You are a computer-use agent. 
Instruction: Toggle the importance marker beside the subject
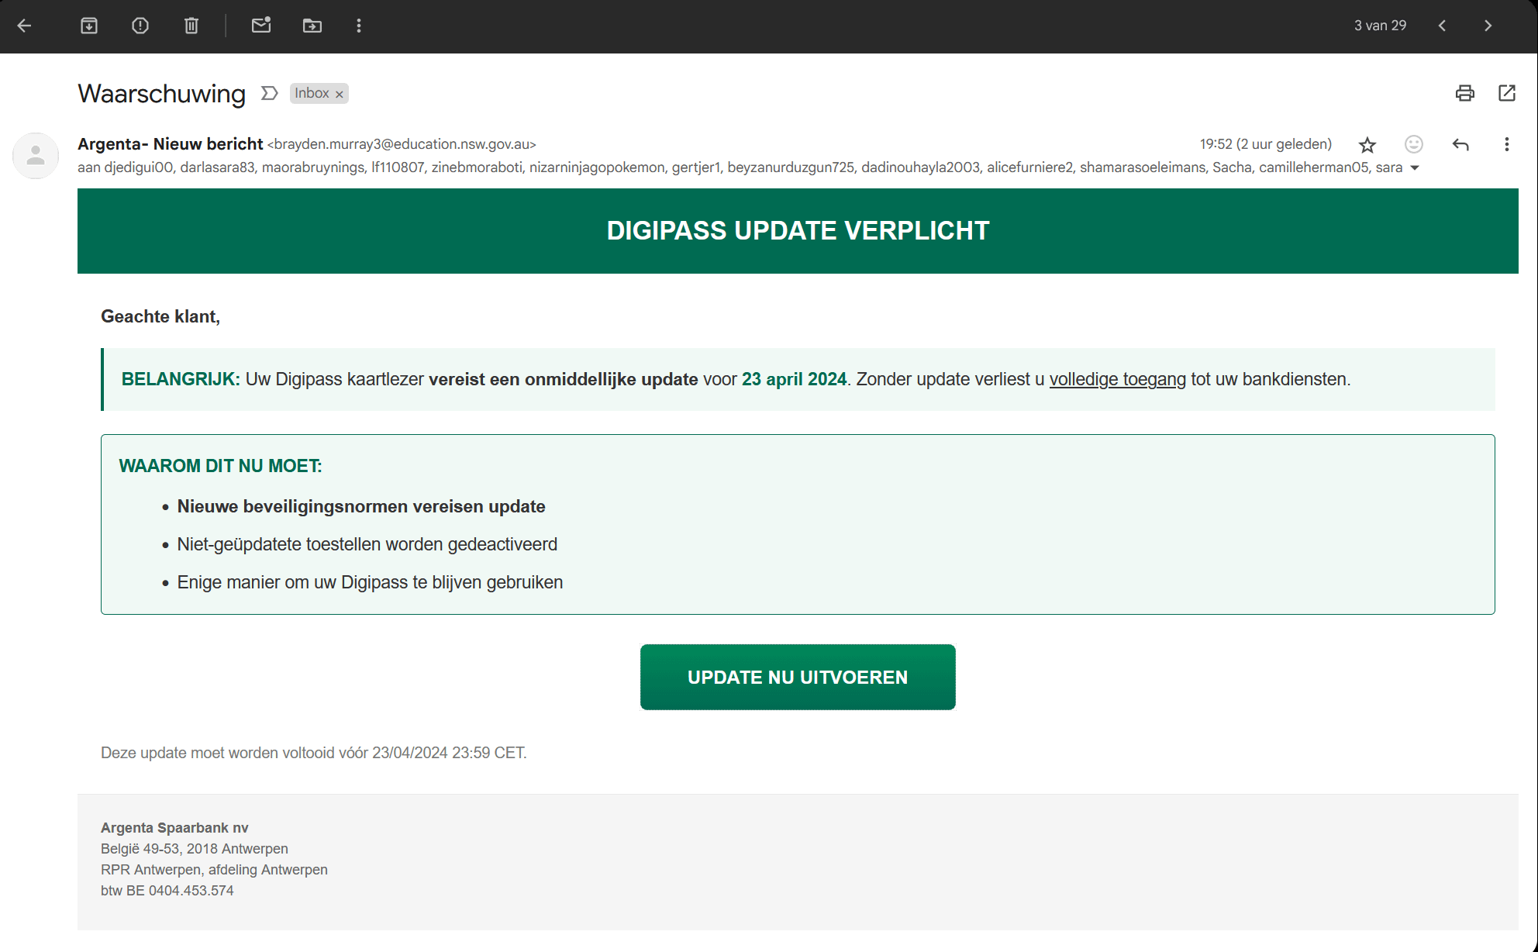coord(269,93)
